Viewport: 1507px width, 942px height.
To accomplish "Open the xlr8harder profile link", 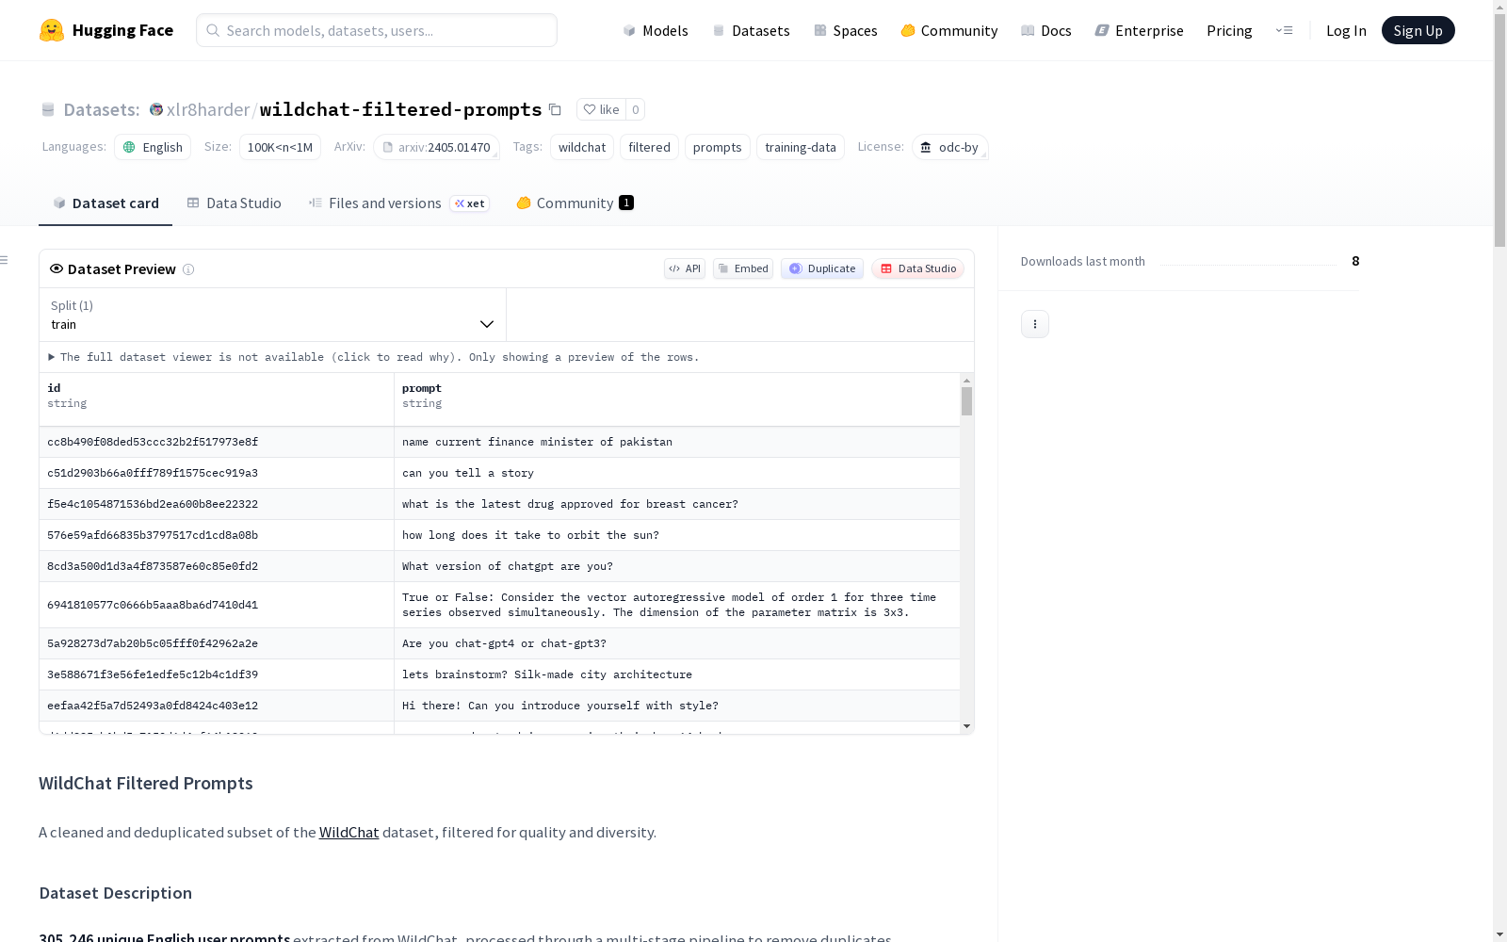I will [208, 109].
